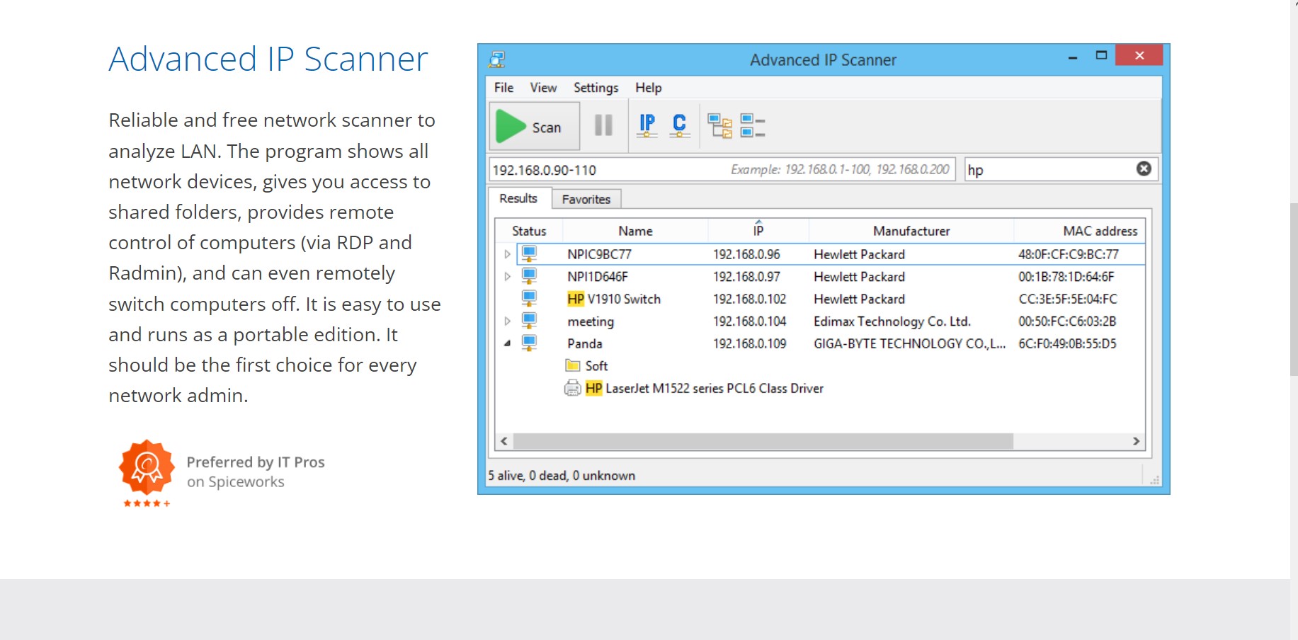Image resolution: width=1298 pixels, height=640 pixels.
Task: Click IP address 192.168.0.109
Action: tap(749, 343)
